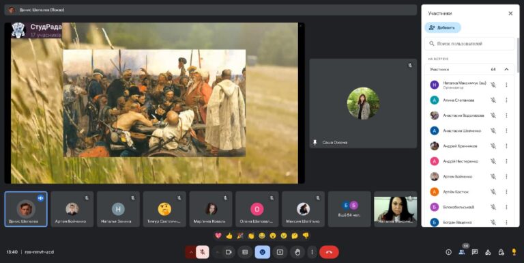Select Тимур thinking-emoji avatar tile
Screen dimensions: 524x263
[164, 209]
